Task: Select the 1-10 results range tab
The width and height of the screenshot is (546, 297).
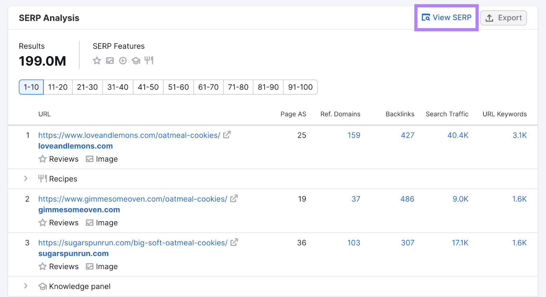Action: pyautogui.click(x=31, y=87)
